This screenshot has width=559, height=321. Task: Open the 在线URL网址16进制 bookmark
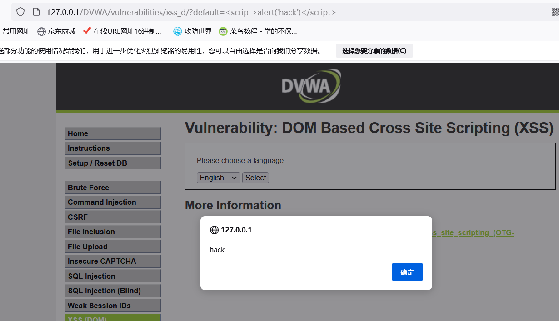coord(122,31)
